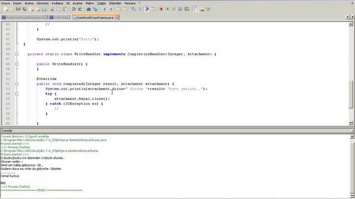Screen dimensions: 355x199
Task: Click the Close document toolbar icon
Action: coord(32,9)
